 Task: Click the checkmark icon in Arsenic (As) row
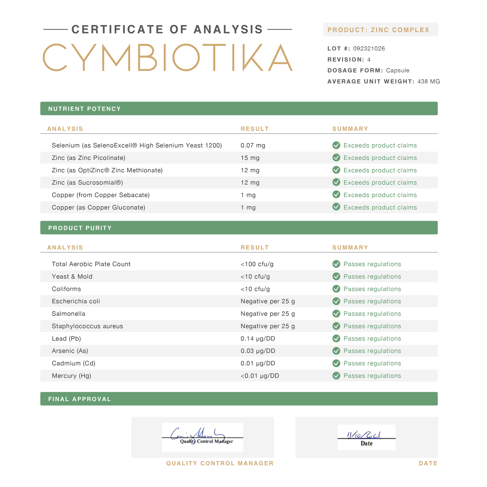point(336,351)
